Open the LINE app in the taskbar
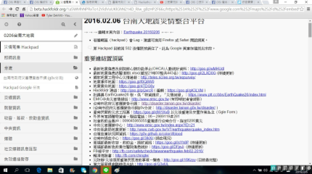 click(x=106, y=170)
